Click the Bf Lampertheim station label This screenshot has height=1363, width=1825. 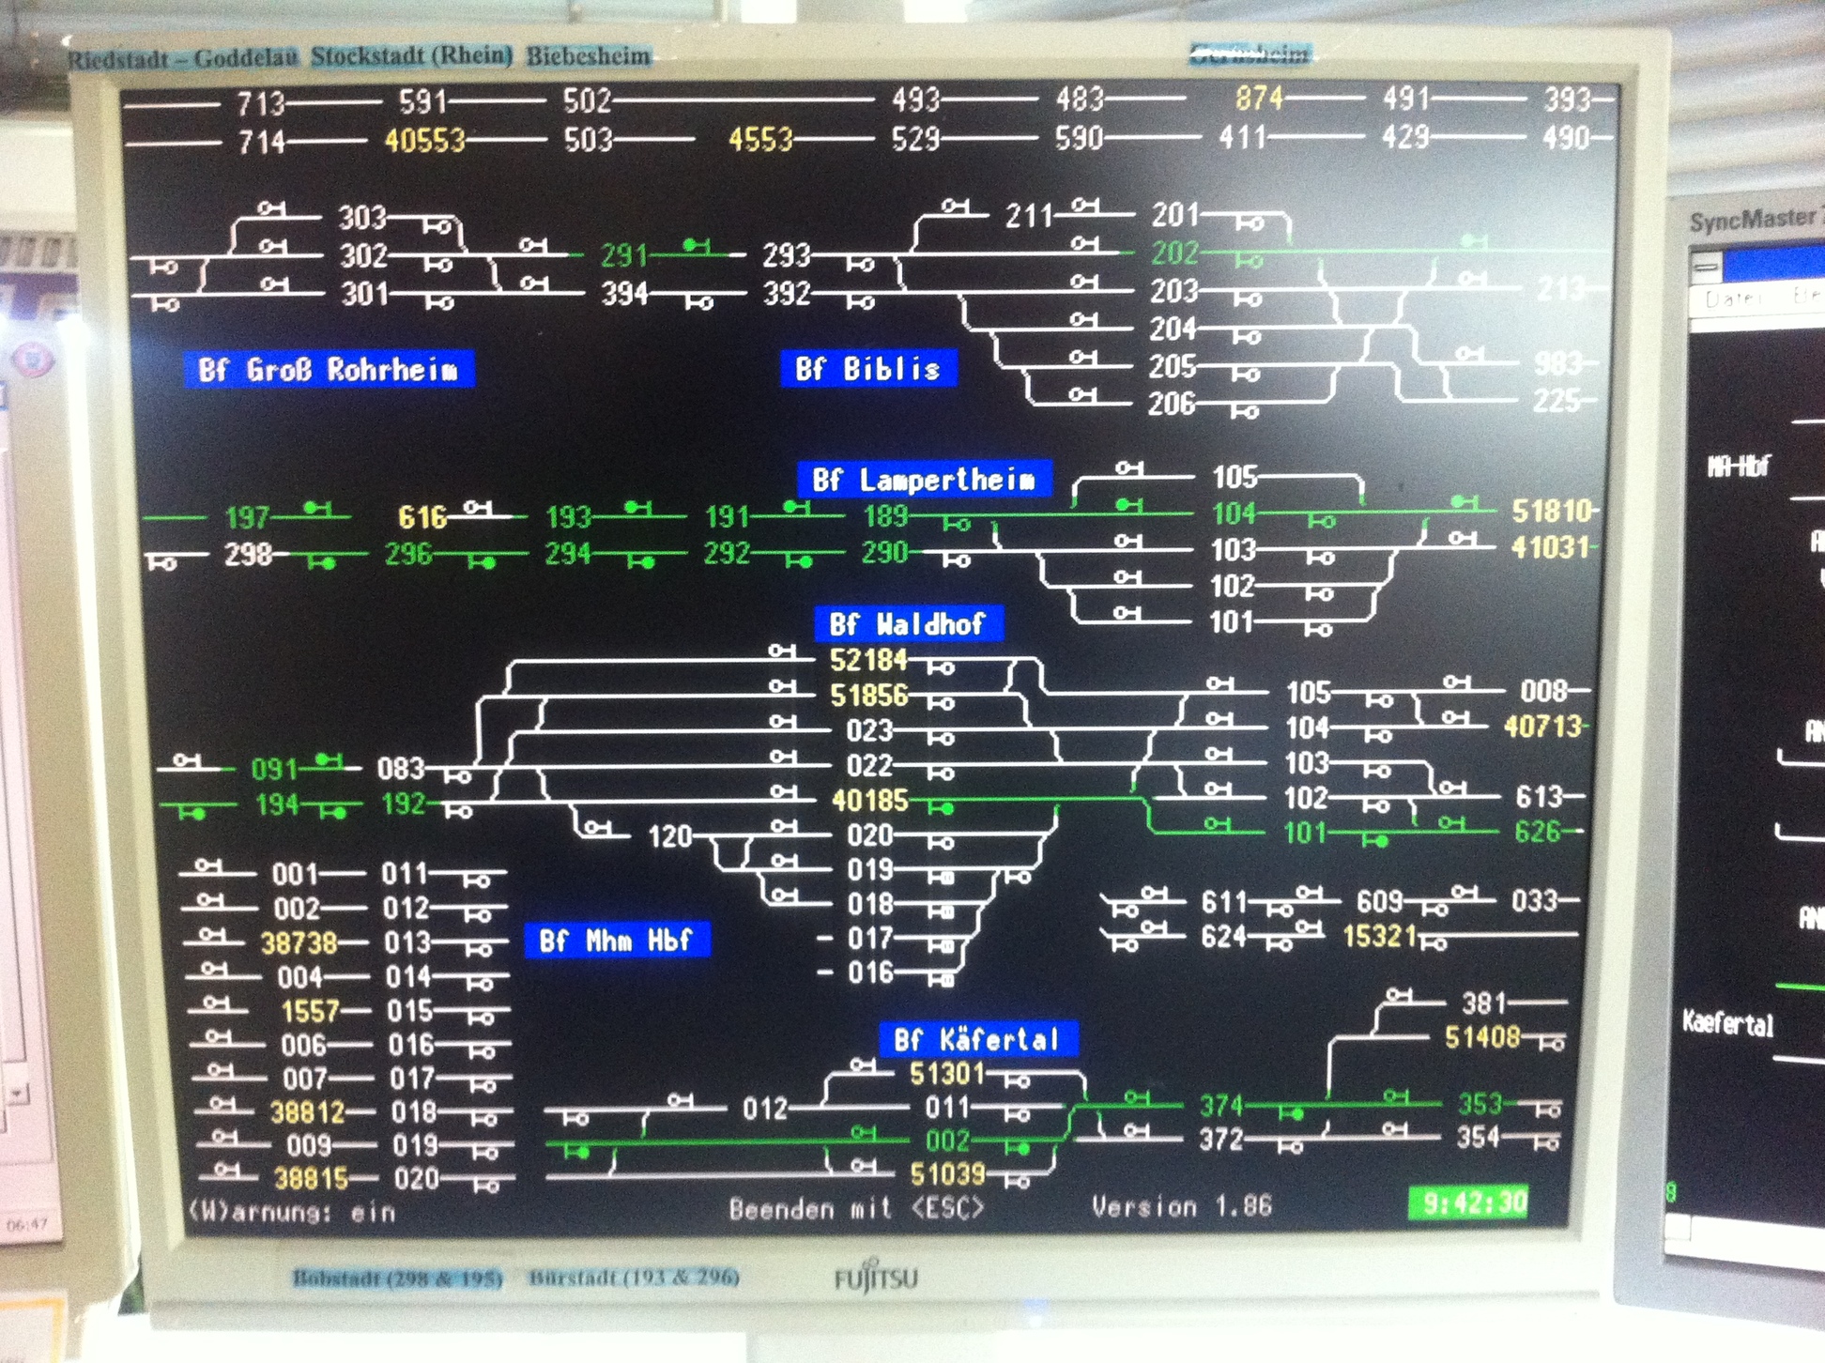coord(924,481)
